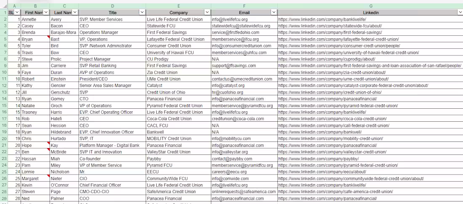The image size is (463, 204).
Task: Select the whole sheet with the corner button
Action: [x=4, y=6]
